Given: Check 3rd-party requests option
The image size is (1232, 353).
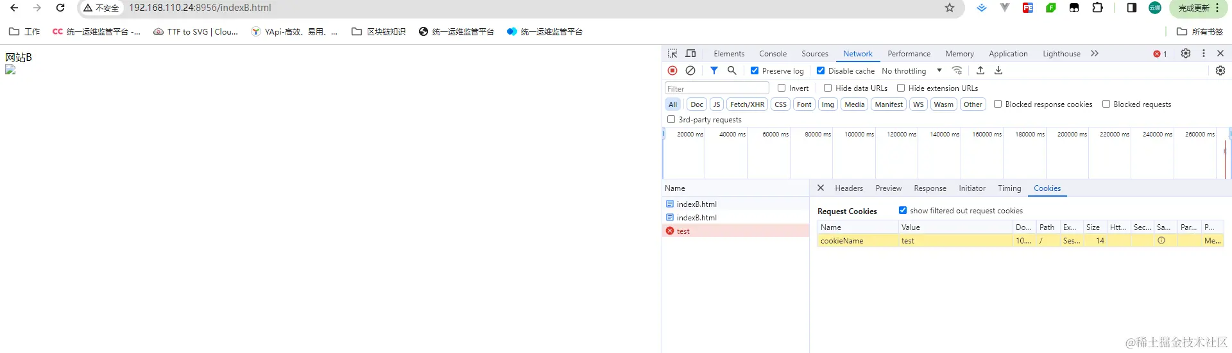Looking at the screenshot, I should 671,119.
